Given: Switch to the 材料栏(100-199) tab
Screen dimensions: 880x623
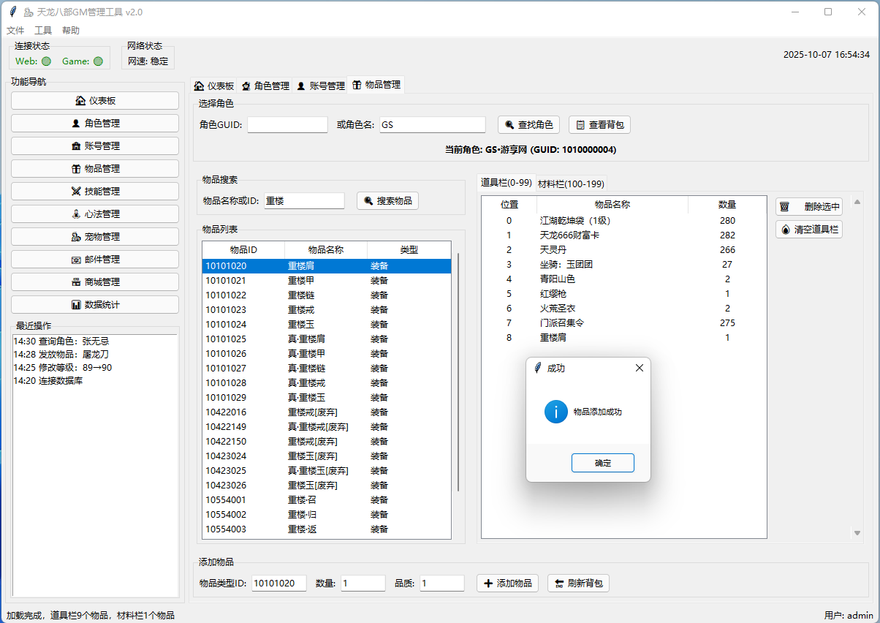Looking at the screenshot, I should [571, 184].
